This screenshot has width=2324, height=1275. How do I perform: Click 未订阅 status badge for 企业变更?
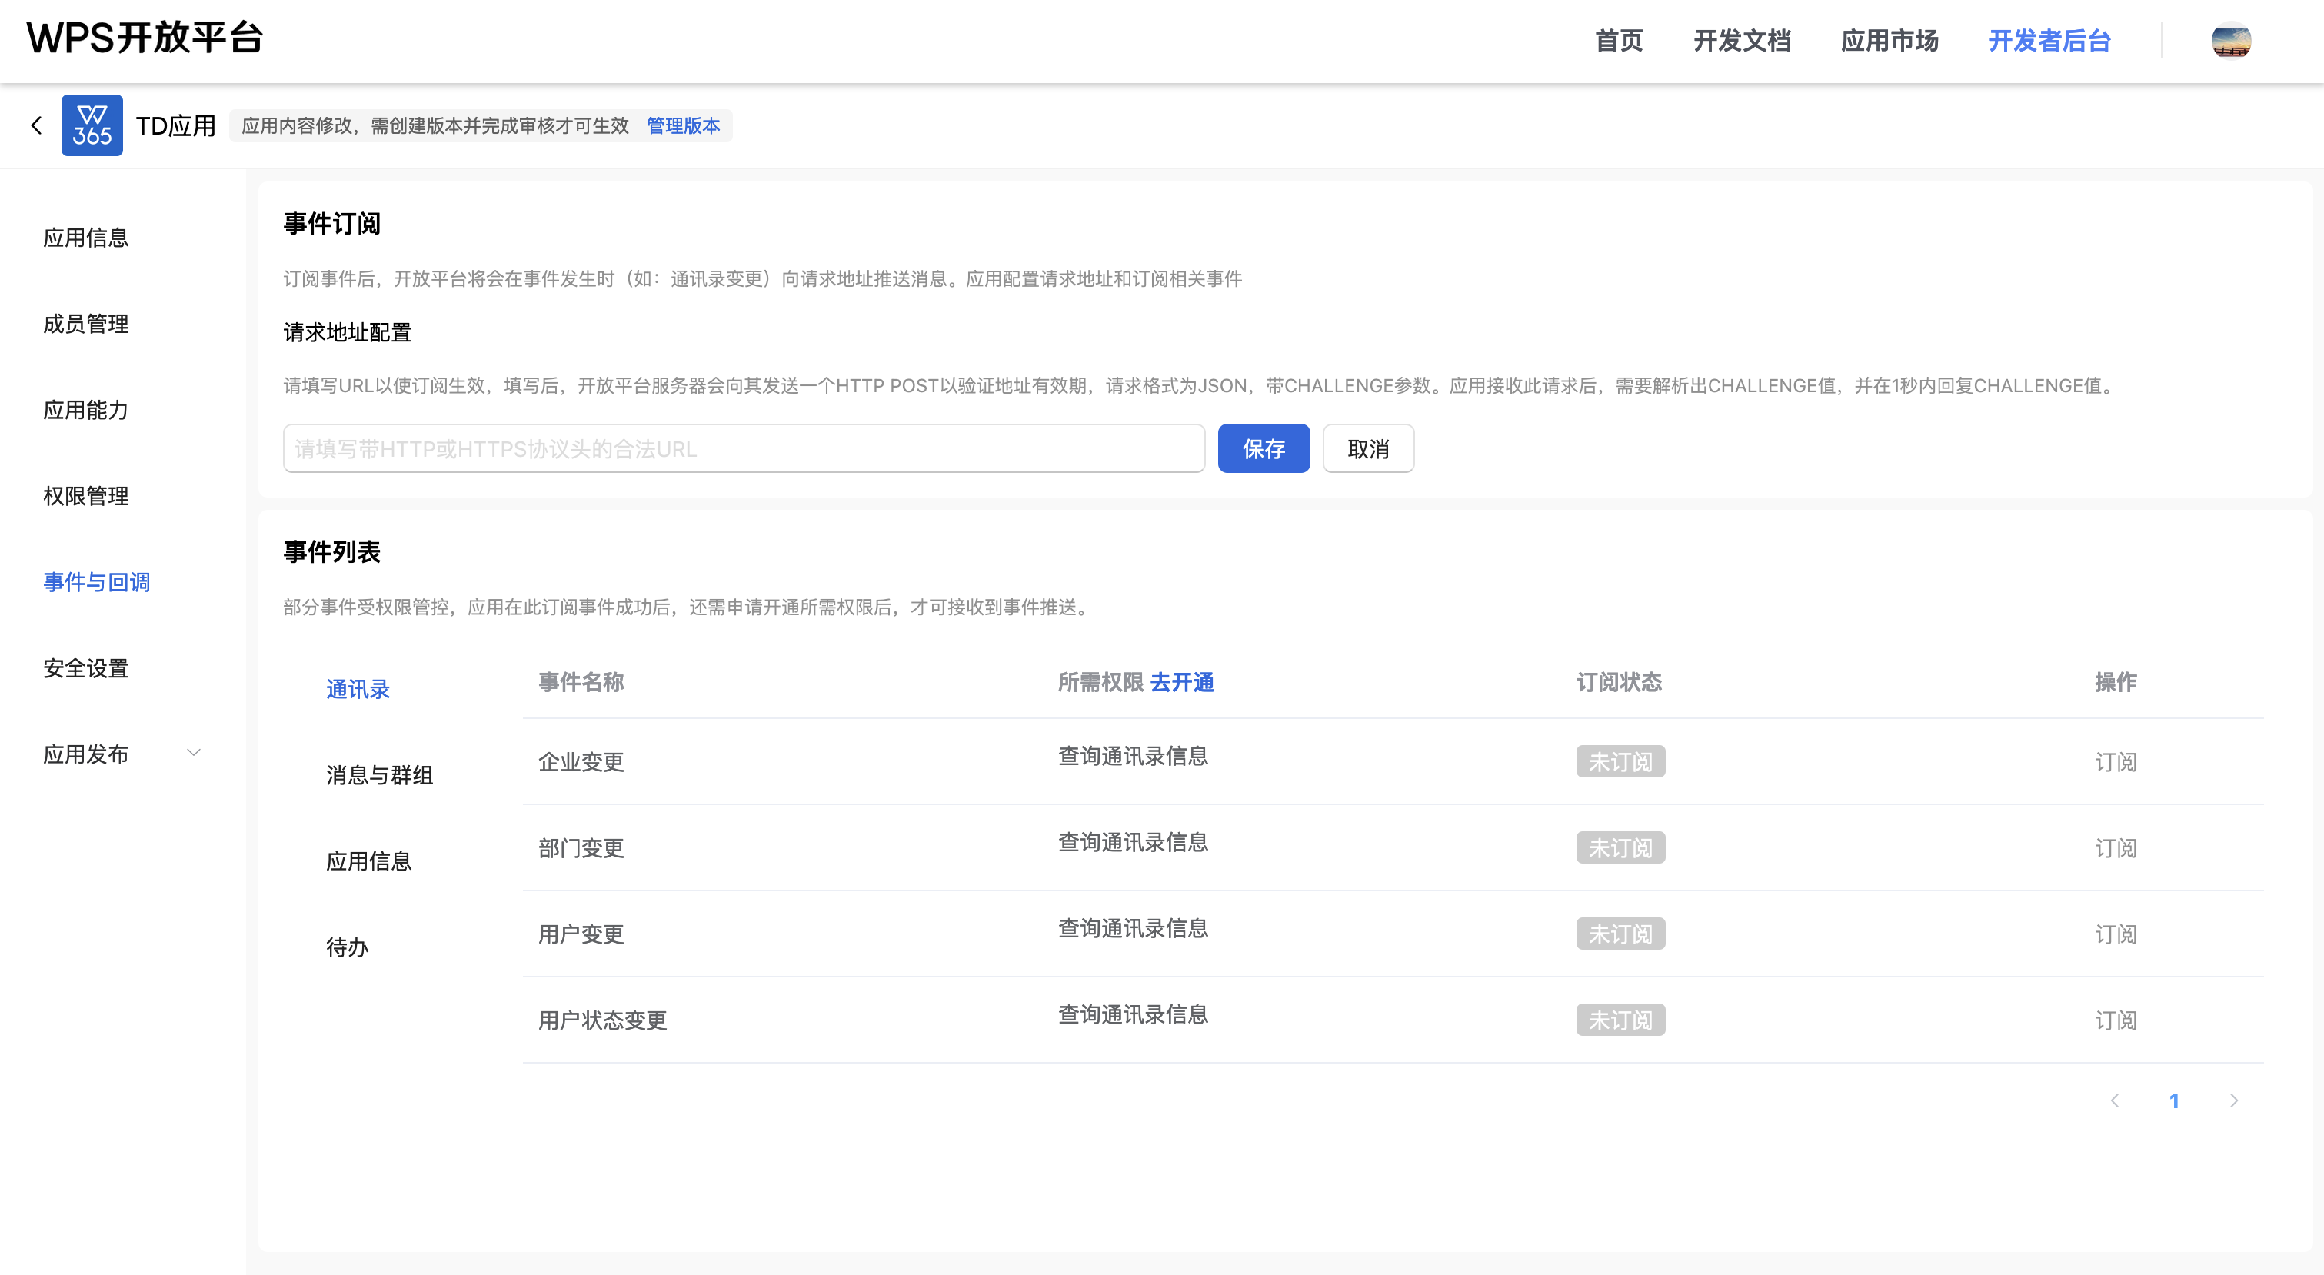coord(1620,761)
